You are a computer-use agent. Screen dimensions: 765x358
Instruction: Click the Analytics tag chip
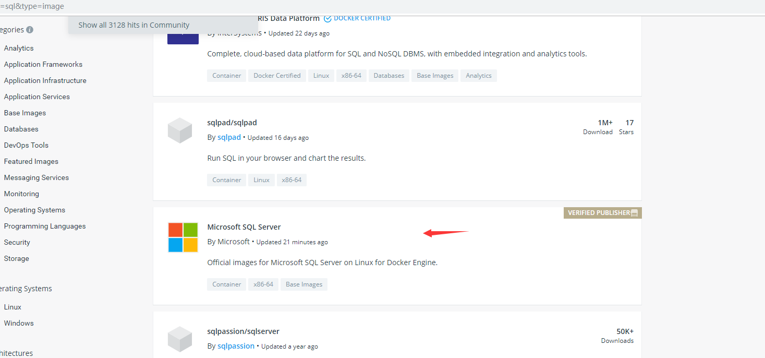click(x=479, y=76)
